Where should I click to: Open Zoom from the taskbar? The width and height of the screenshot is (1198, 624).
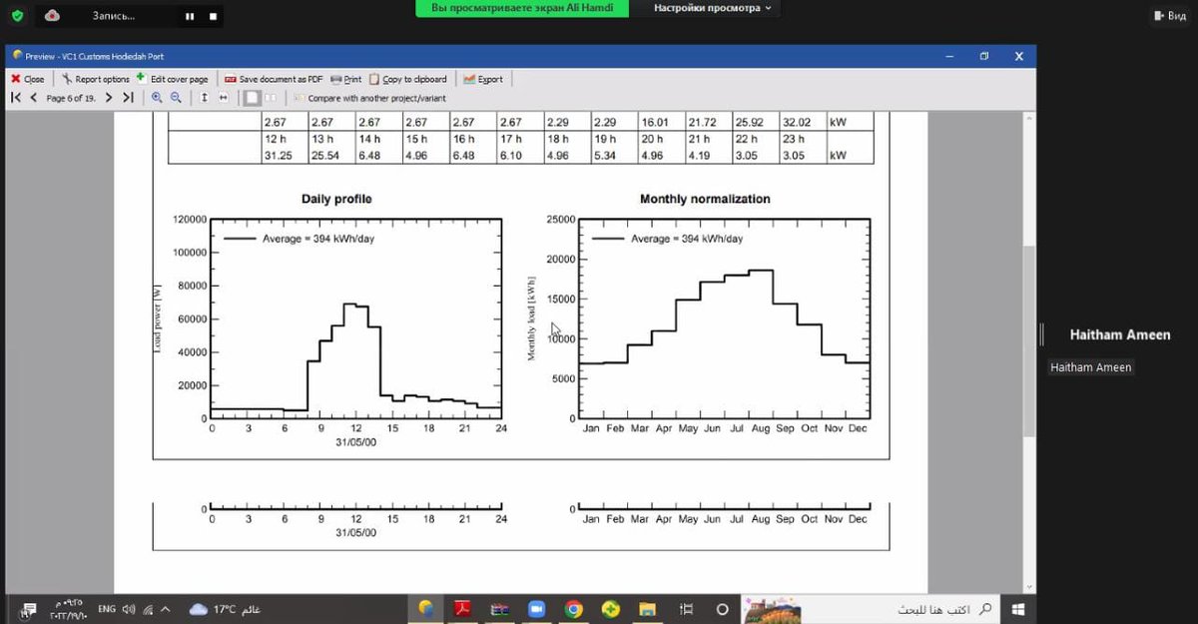point(535,609)
